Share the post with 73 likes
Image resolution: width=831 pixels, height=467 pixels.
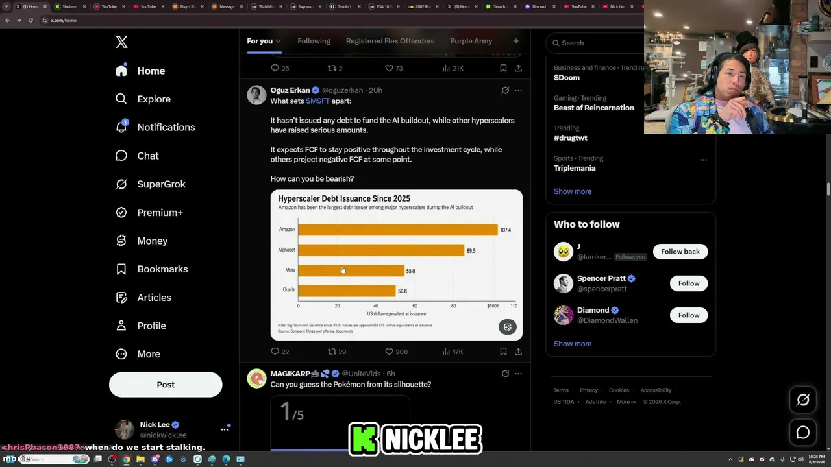pyautogui.click(x=518, y=68)
